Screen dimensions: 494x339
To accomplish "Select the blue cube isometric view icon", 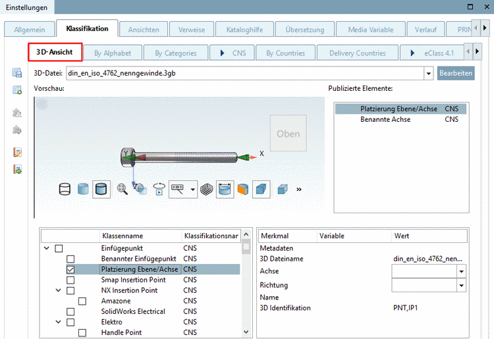I will 261,189.
